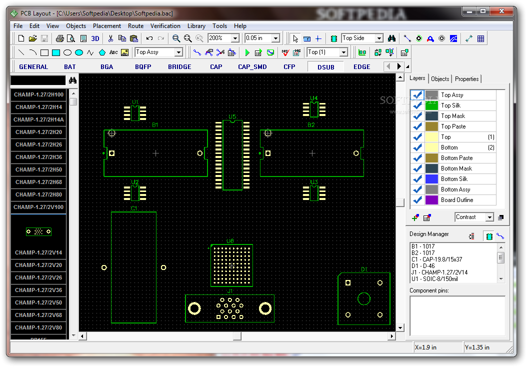
Task: Click the Insert Picture icon
Action: click(x=124, y=52)
